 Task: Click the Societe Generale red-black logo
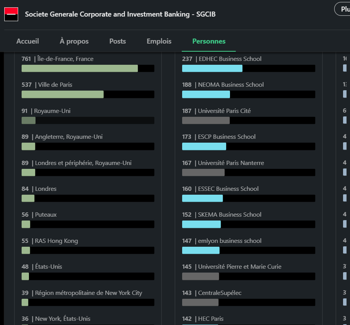[11, 14]
